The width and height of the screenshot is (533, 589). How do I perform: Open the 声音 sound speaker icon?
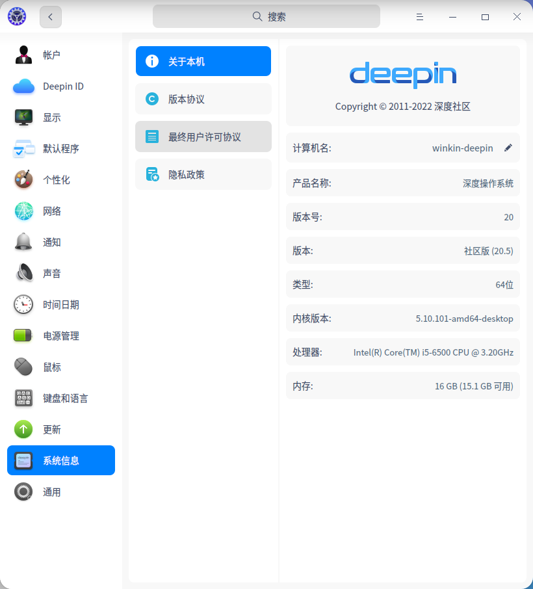[x=23, y=273]
